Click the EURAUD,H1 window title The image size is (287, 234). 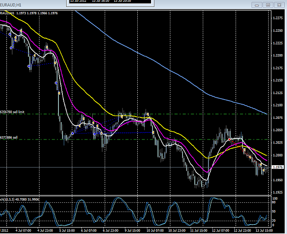(11, 5)
